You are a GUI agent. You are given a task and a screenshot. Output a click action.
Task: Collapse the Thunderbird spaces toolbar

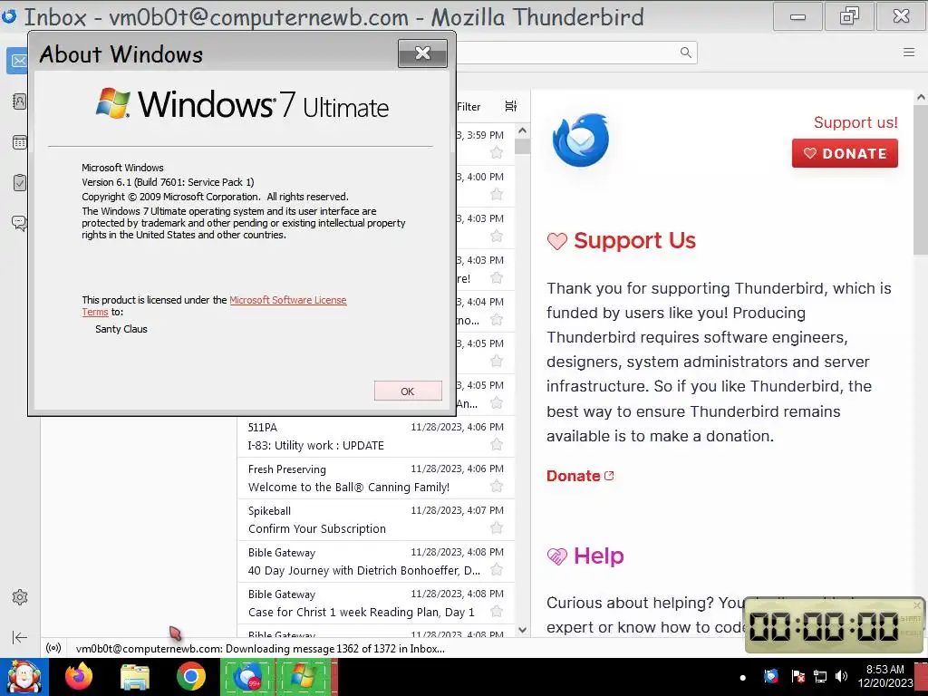(20, 637)
